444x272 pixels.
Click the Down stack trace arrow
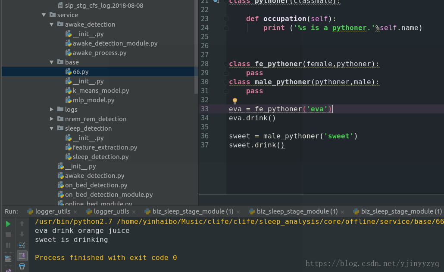tap(22, 234)
